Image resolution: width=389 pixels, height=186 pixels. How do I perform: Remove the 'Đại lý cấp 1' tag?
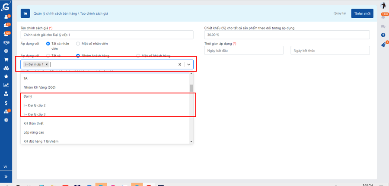[47, 64]
